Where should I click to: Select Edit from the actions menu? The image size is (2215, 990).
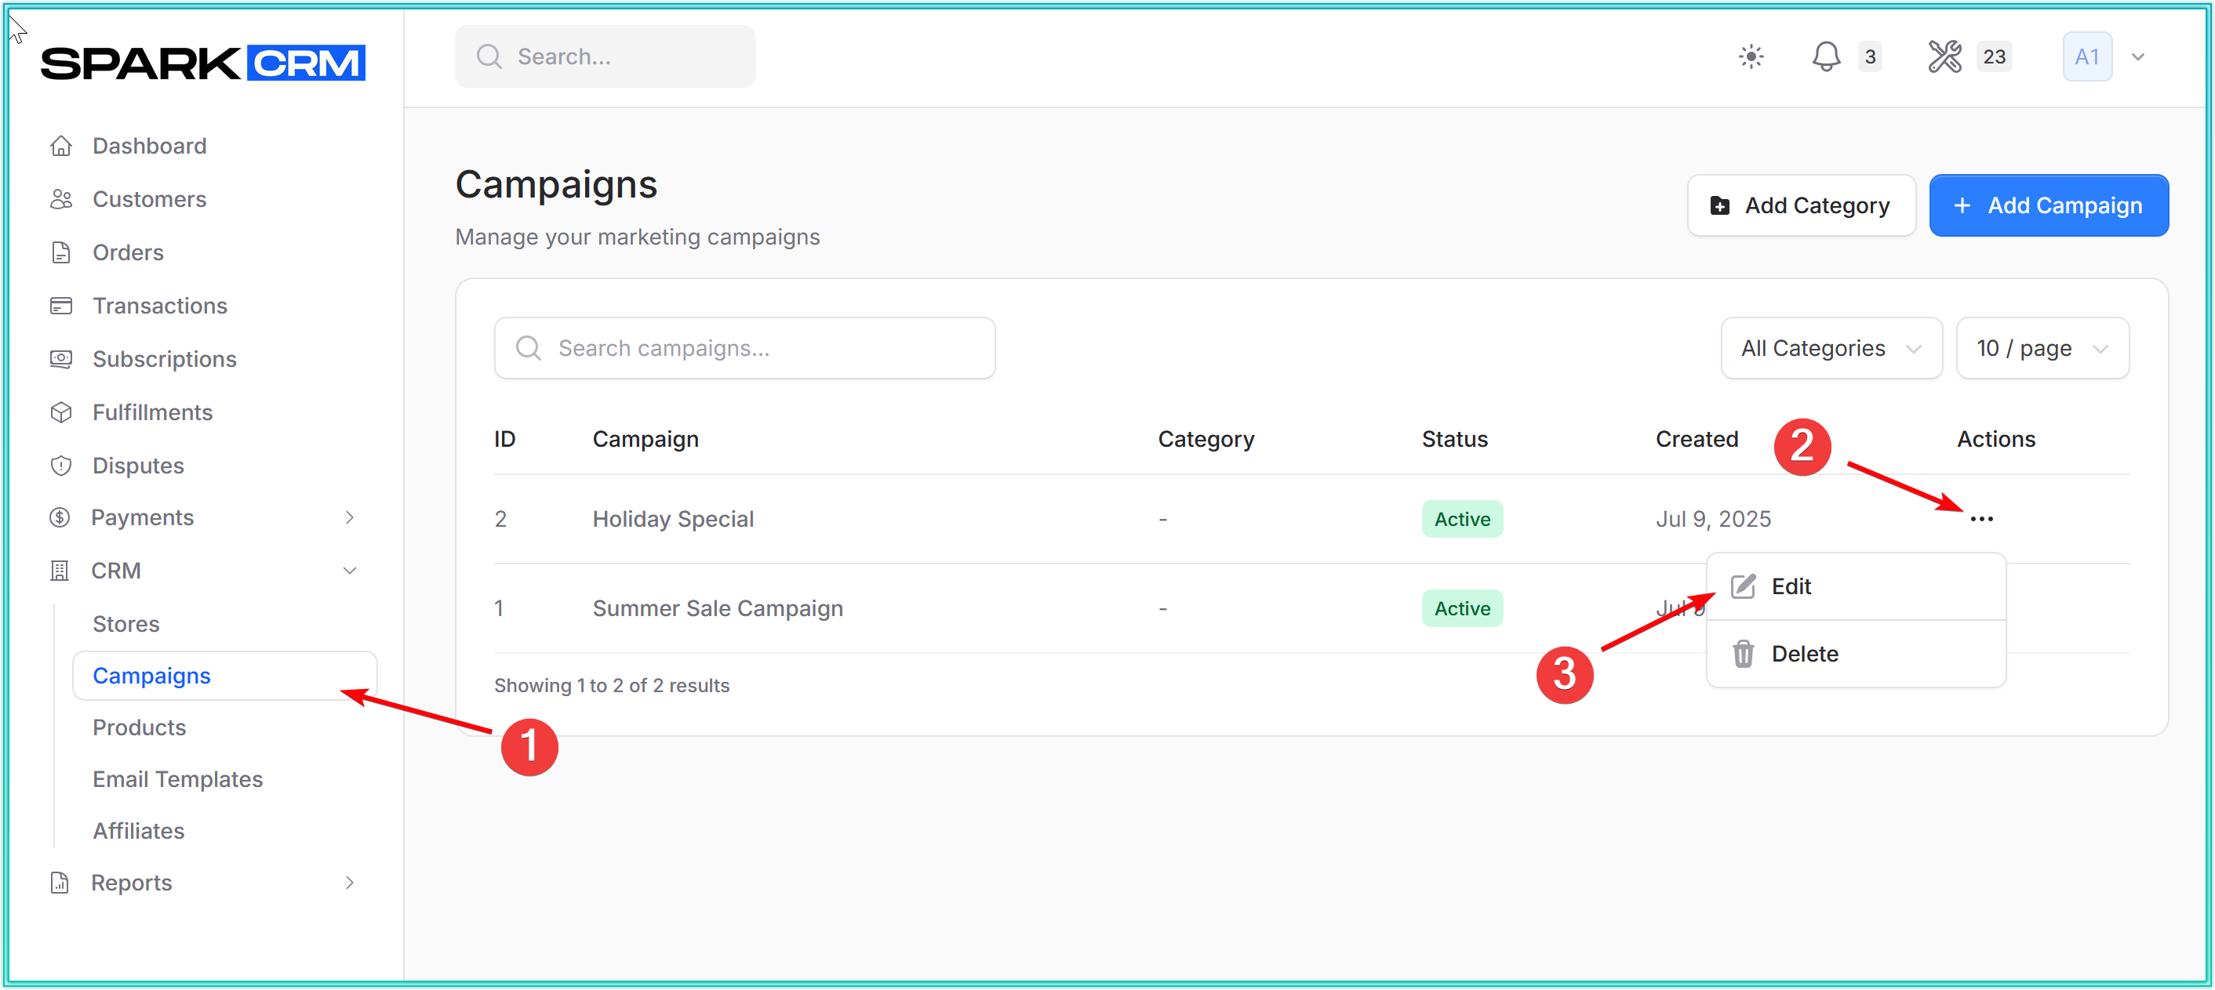[x=1791, y=586]
